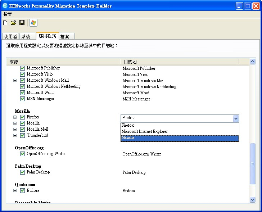The image size is (262, 212).
Task: Expand the Mozilla tree node
Action: click(x=15, y=123)
